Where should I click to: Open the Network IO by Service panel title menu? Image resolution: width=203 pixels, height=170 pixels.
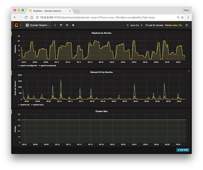[101, 72]
